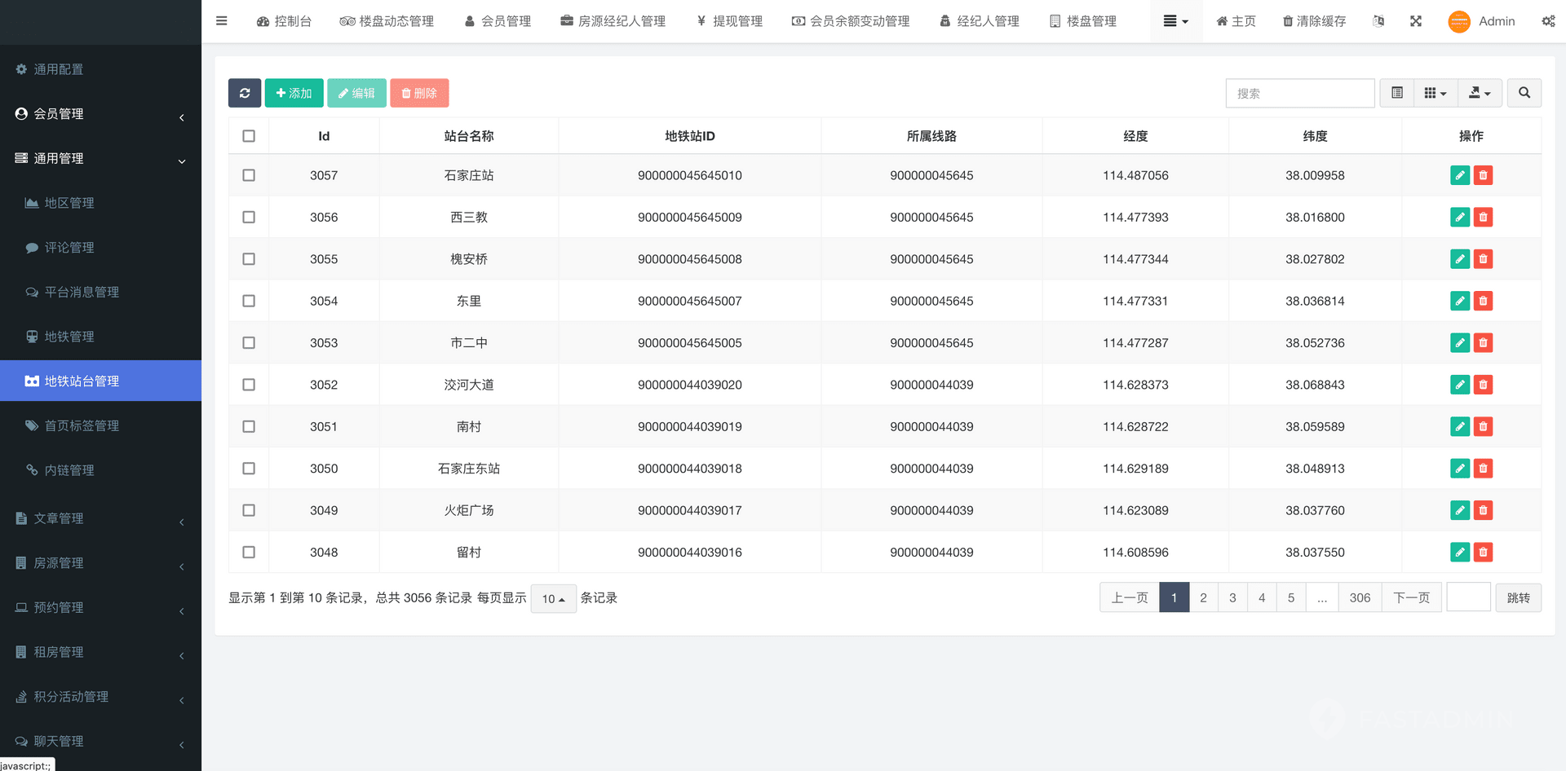
Task: Edit row 3056 西三教
Action: coord(1460,217)
